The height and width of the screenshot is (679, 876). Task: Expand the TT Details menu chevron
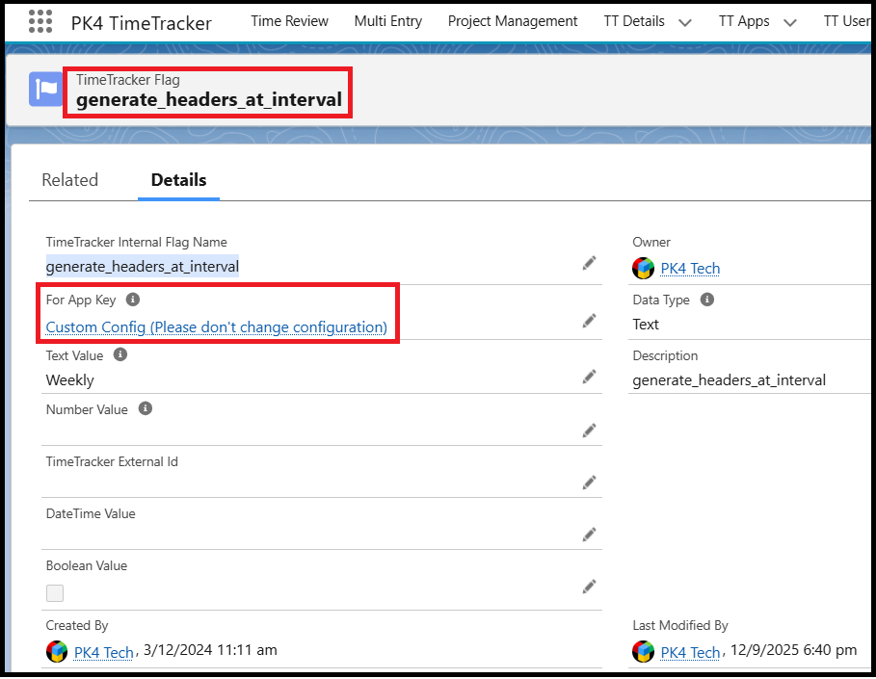coord(685,23)
